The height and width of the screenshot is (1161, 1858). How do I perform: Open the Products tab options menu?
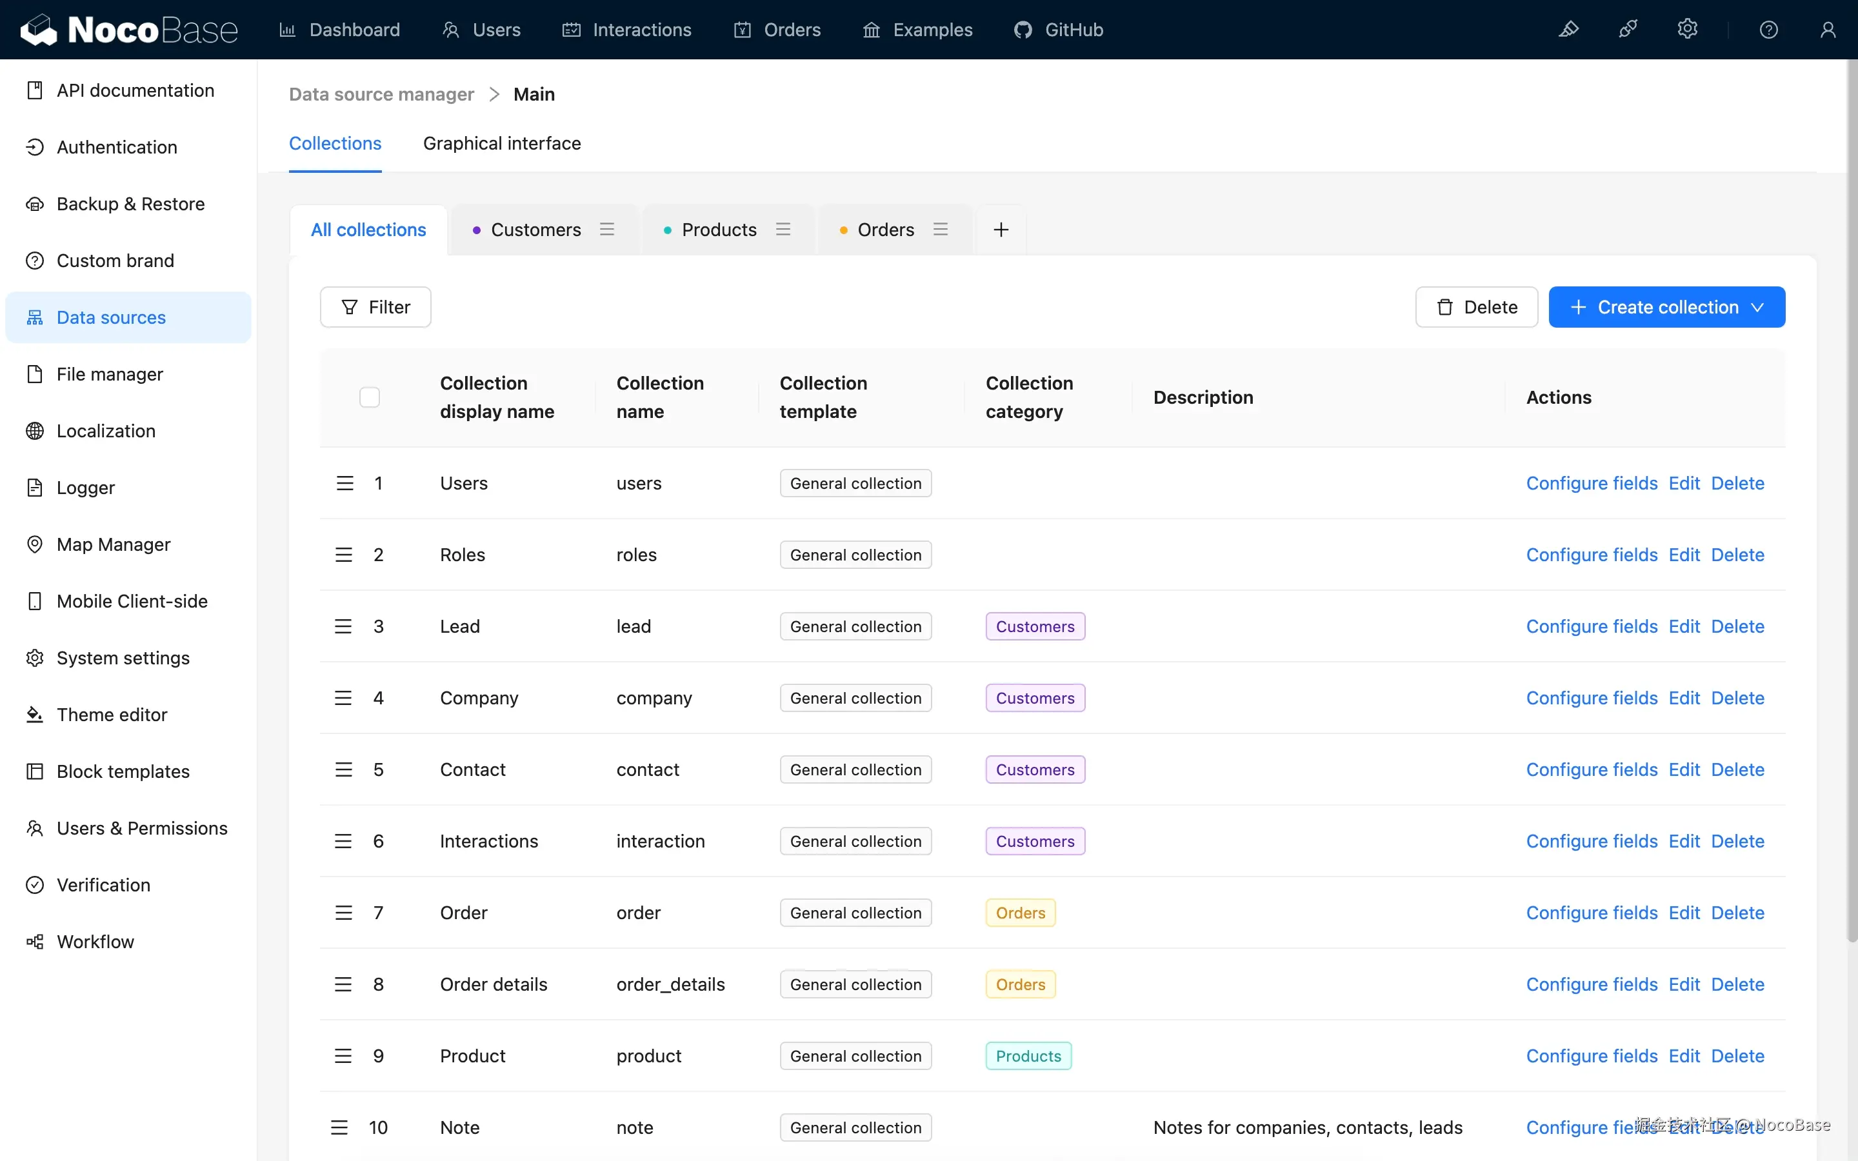783,229
